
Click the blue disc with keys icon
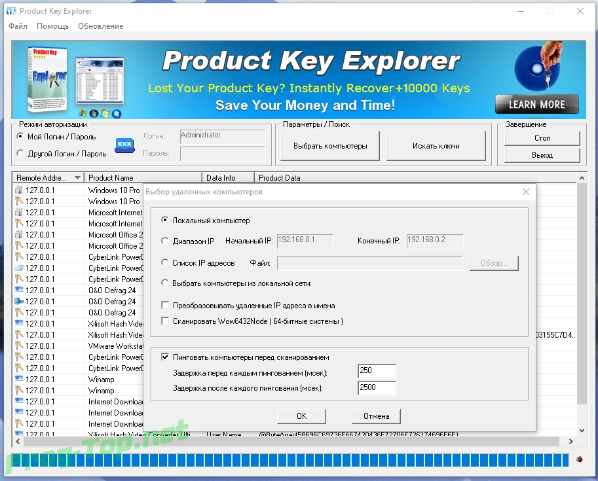(538, 67)
